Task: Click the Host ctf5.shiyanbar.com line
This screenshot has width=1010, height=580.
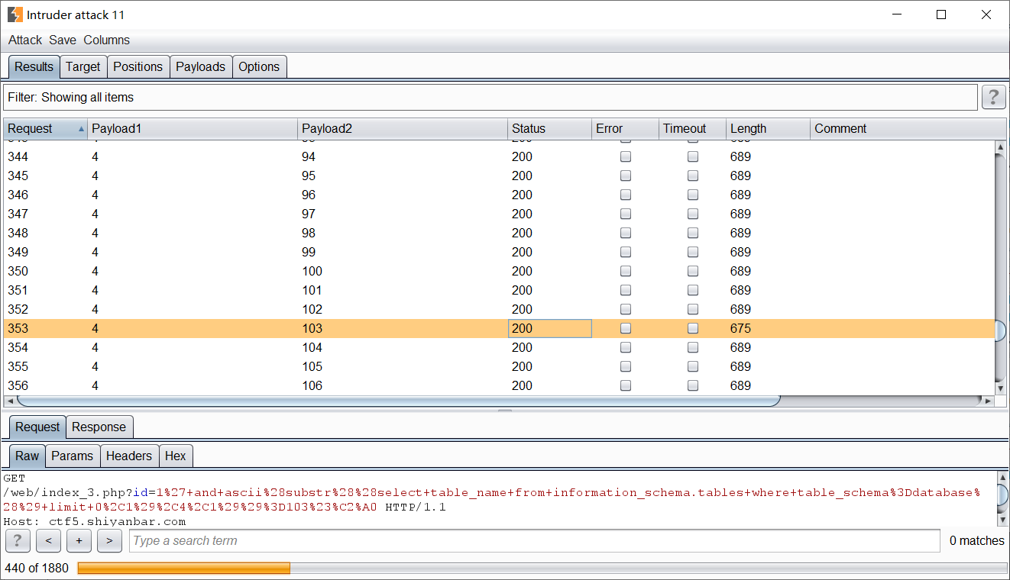Action: point(95,521)
